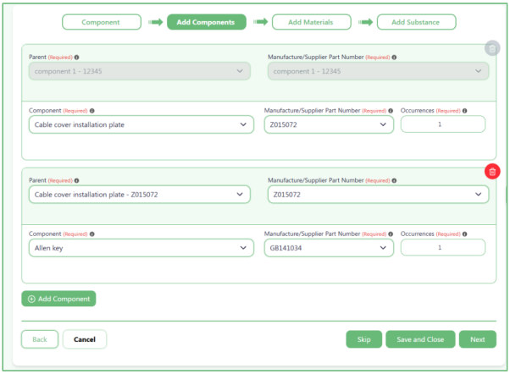Open the GB141034 part number dropdown

pos(329,248)
